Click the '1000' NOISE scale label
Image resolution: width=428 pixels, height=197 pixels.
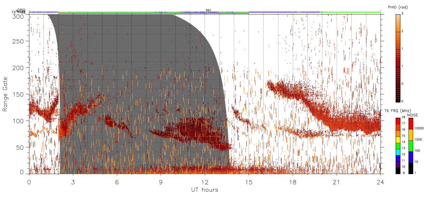pyautogui.click(x=418, y=140)
